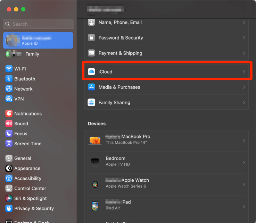The width and height of the screenshot is (256, 223).
Task: Open the Family Sharing row chevron
Action: pos(244,103)
